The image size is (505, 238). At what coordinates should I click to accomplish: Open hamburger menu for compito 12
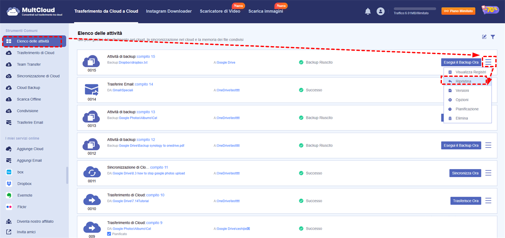pyautogui.click(x=488, y=145)
